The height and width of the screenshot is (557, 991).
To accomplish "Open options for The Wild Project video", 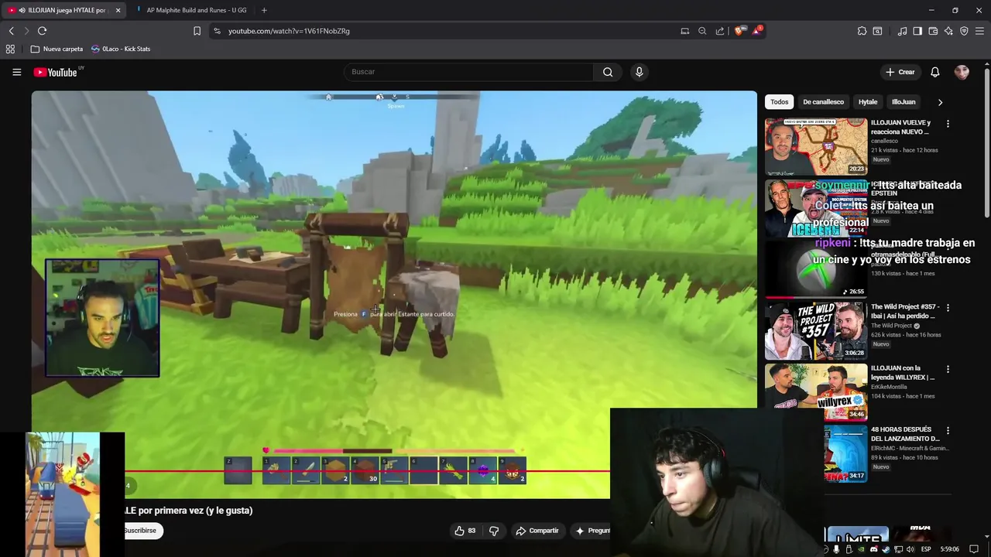I will click(948, 308).
